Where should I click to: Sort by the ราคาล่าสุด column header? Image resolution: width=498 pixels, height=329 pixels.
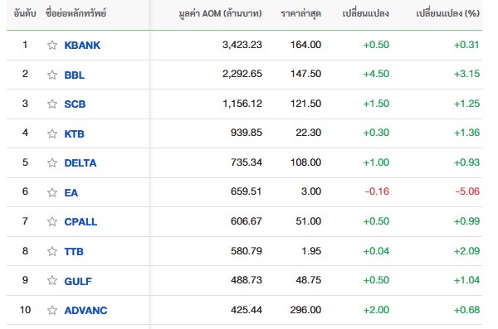tap(300, 13)
